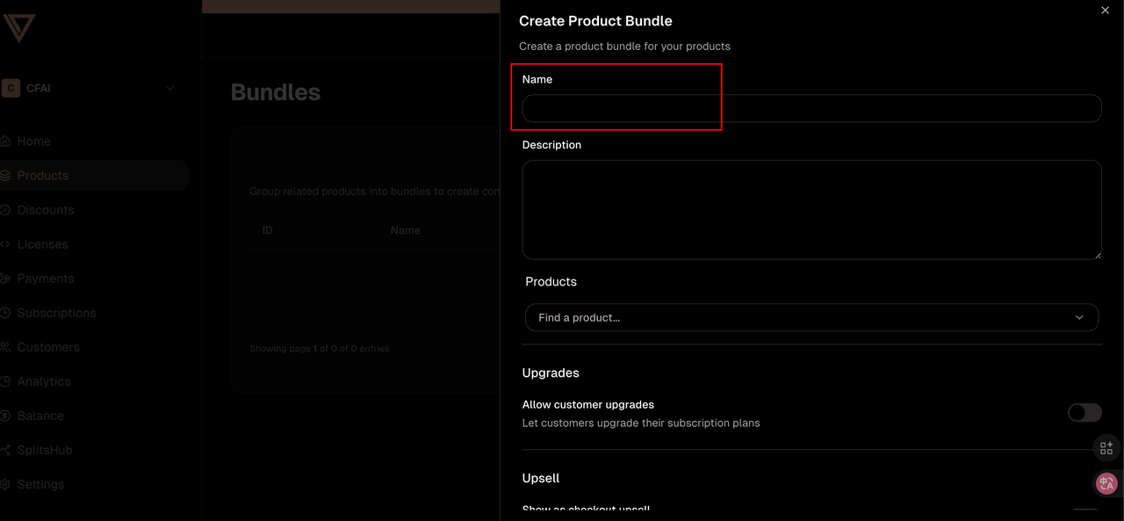
Task: Open SplitsHub from the sidebar
Action: point(45,449)
